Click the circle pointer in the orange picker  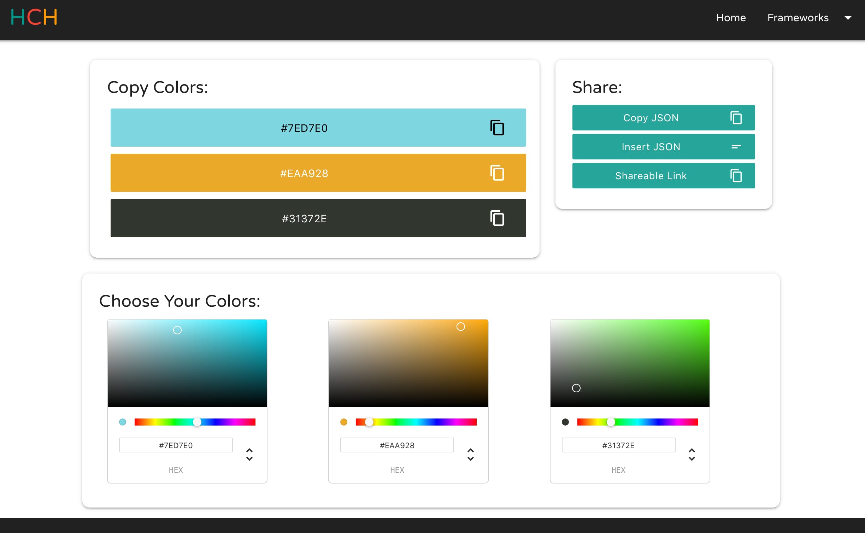(x=461, y=327)
